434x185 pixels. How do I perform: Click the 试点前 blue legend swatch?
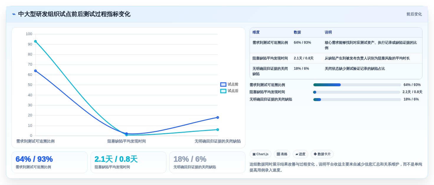(x=223, y=85)
